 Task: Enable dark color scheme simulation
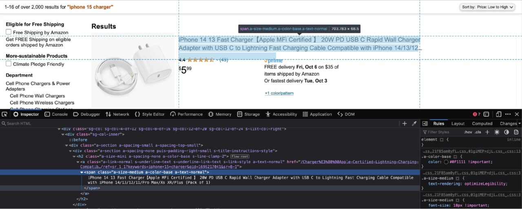(507, 132)
